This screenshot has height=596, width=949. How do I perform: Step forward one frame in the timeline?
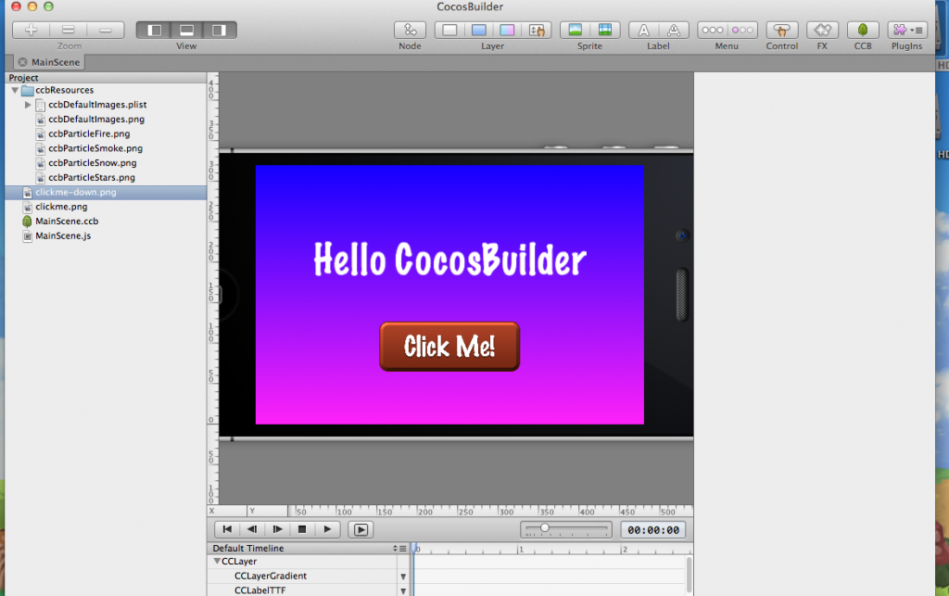(x=277, y=529)
